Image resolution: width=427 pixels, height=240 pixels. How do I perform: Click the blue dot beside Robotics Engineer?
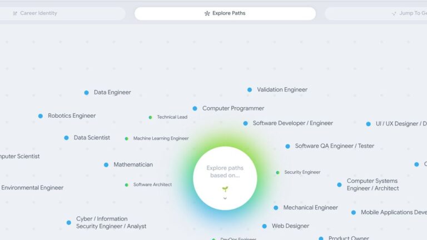pyautogui.click(x=40, y=116)
